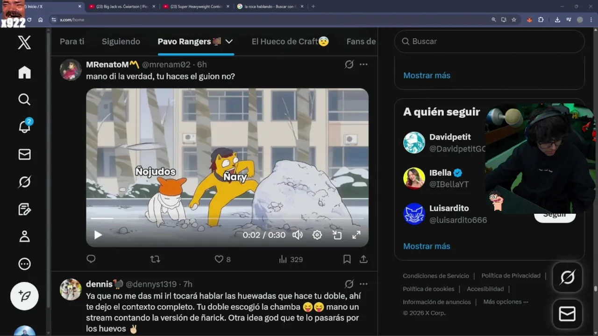The width and height of the screenshot is (598, 336).
Task: Open the profile person icon in sidebar
Action: [x=24, y=237]
